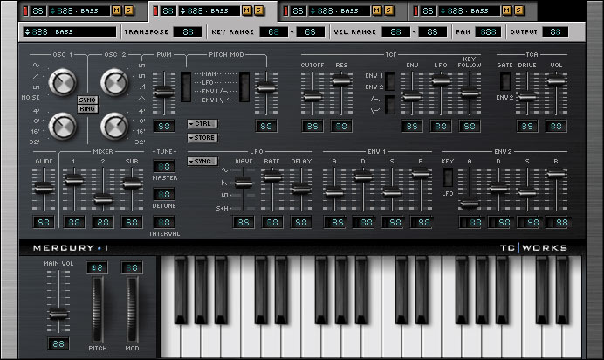Click the TRANSPOSE value field

point(188,32)
